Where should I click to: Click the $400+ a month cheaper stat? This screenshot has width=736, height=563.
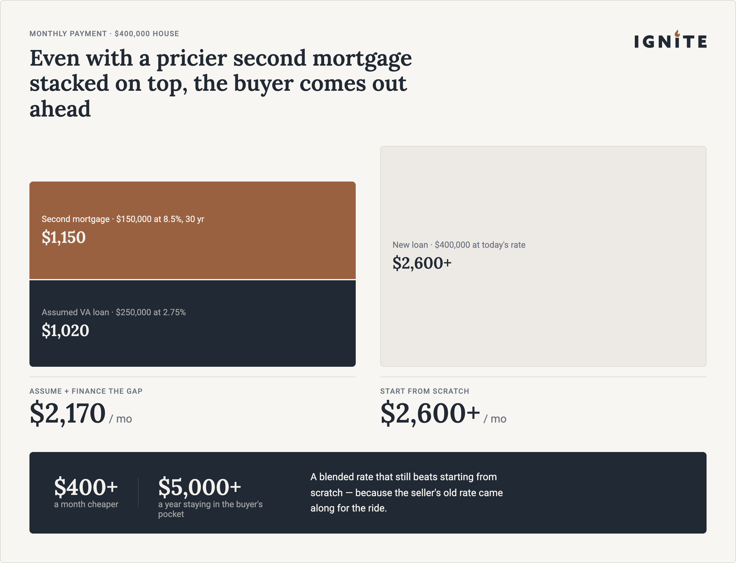(86, 492)
